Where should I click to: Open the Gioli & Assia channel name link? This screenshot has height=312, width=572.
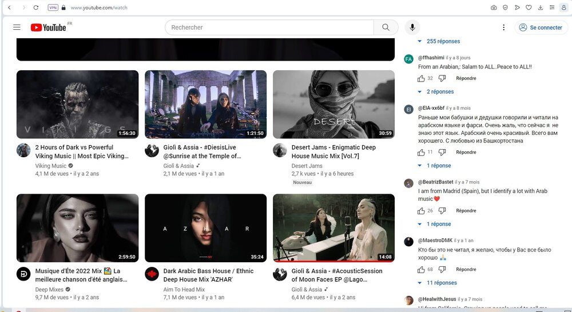[x=178, y=166]
